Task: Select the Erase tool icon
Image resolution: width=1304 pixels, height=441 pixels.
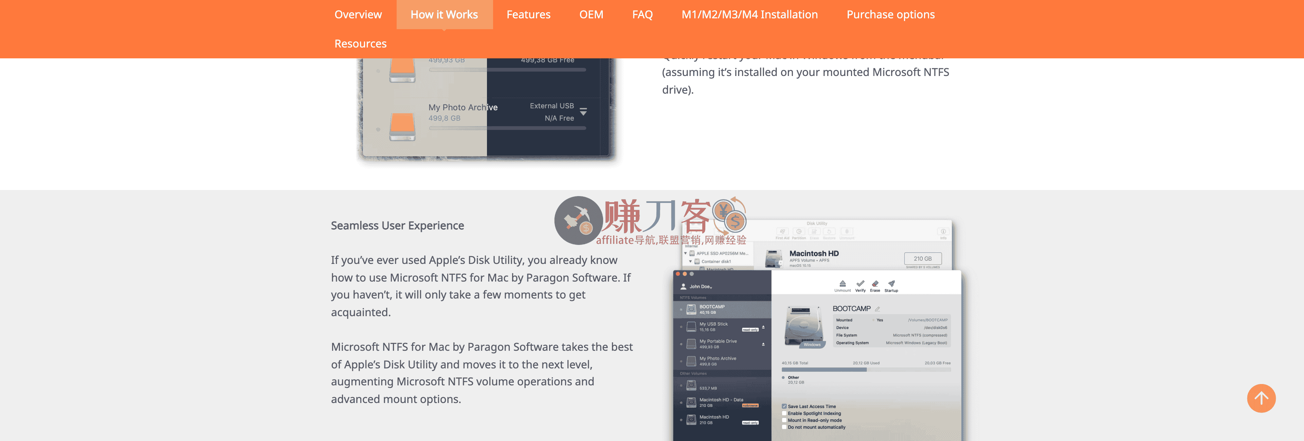Action: click(x=875, y=283)
